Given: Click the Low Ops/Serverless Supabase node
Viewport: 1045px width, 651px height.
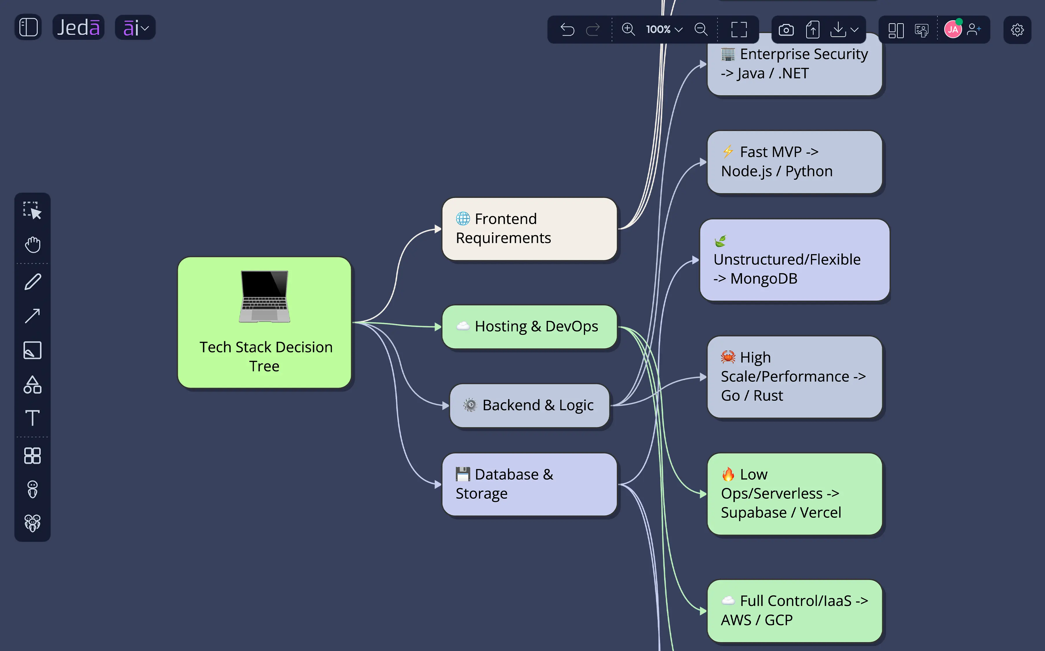Looking at the screenshot, I should click(795, 494).
